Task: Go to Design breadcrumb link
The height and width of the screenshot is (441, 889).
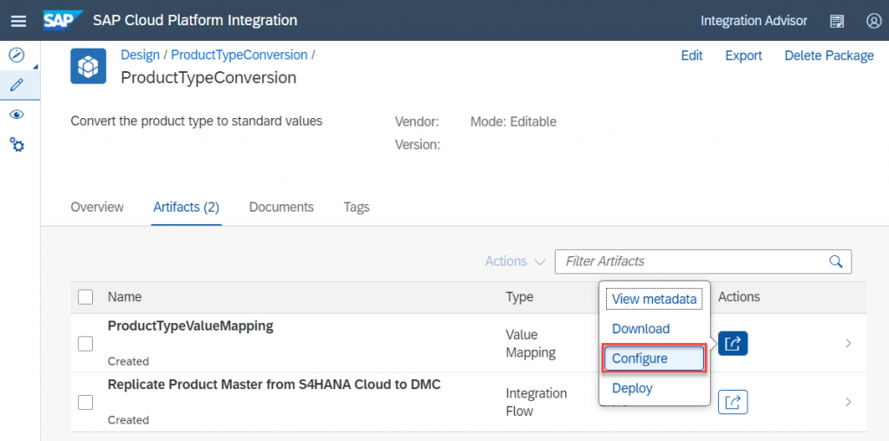Action: click(140, 55)
